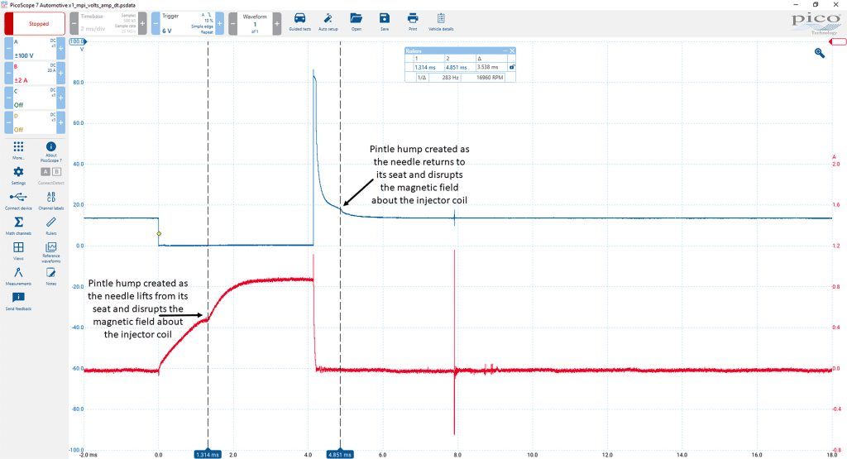Image resolution: width=847 pixels, height=459 pixels.
Task: Open the Timebase 2 ms/div settings
Action: 108,24
